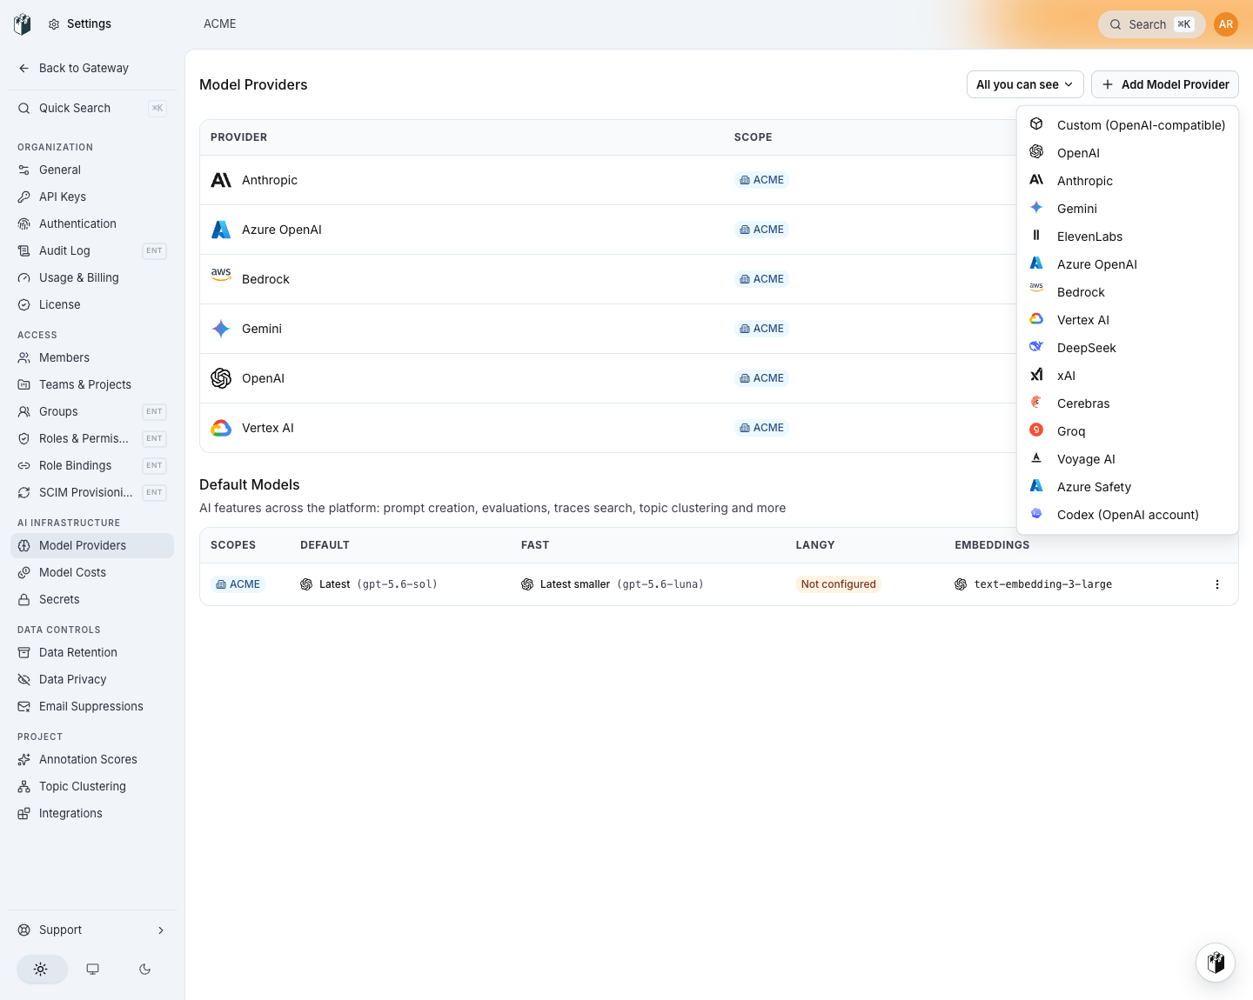Go Back to Gateway
The height and width of the screenshot is (1000, 1253).
click(x=92, y=69)
